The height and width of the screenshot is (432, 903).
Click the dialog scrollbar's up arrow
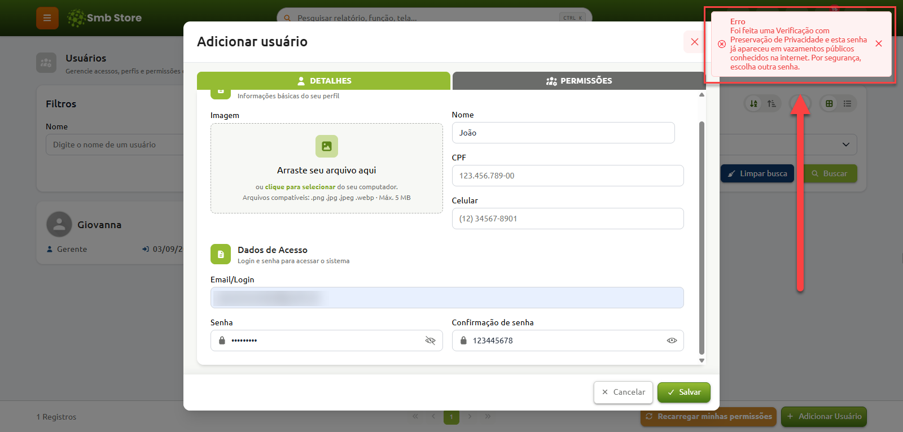click(x=702, y=95)
